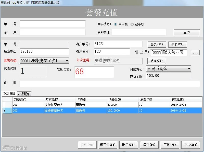Image resolution: width=204 pixels, height=152 pixels.
Task: Click the 2.0000 amount cell
Action: (x=123, y=105)
